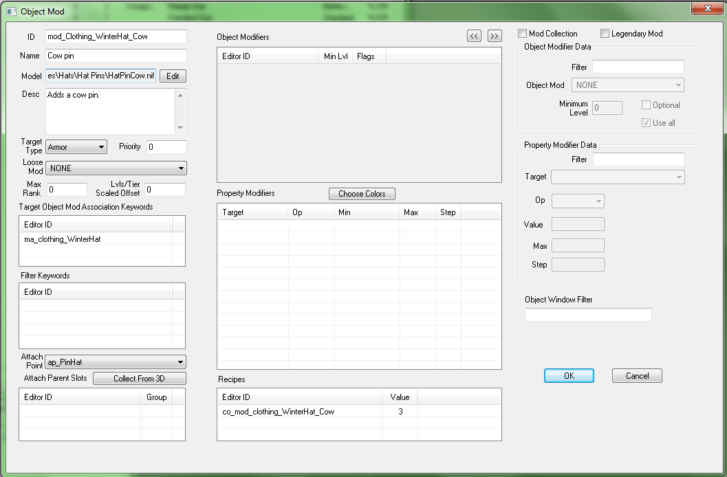Click the Object Window Filter field
The image size is (727, 477).
[588, 315]
